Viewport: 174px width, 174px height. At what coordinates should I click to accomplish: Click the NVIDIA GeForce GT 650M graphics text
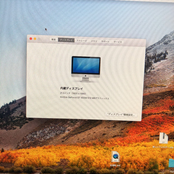pos(85,98)
